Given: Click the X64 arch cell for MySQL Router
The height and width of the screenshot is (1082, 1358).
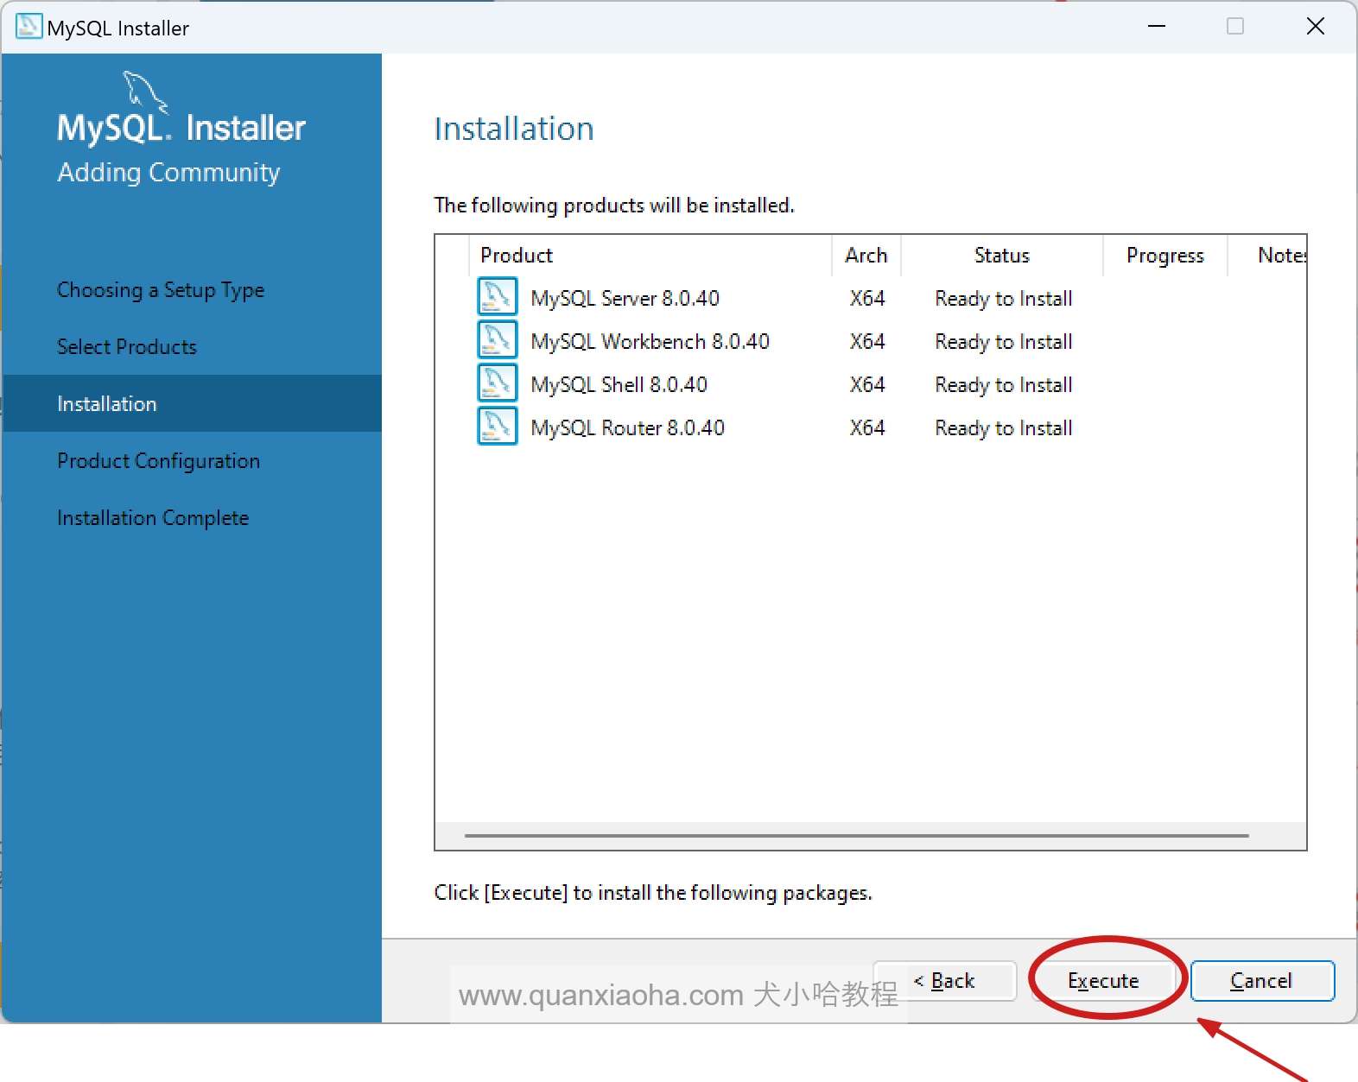Looking at the screenshot, I should pos(867,428).
